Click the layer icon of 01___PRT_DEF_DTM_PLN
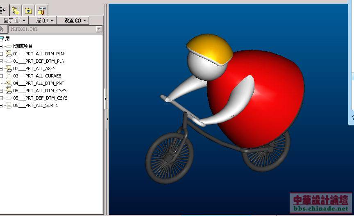 pyautogui.click(x=9, y=61)
